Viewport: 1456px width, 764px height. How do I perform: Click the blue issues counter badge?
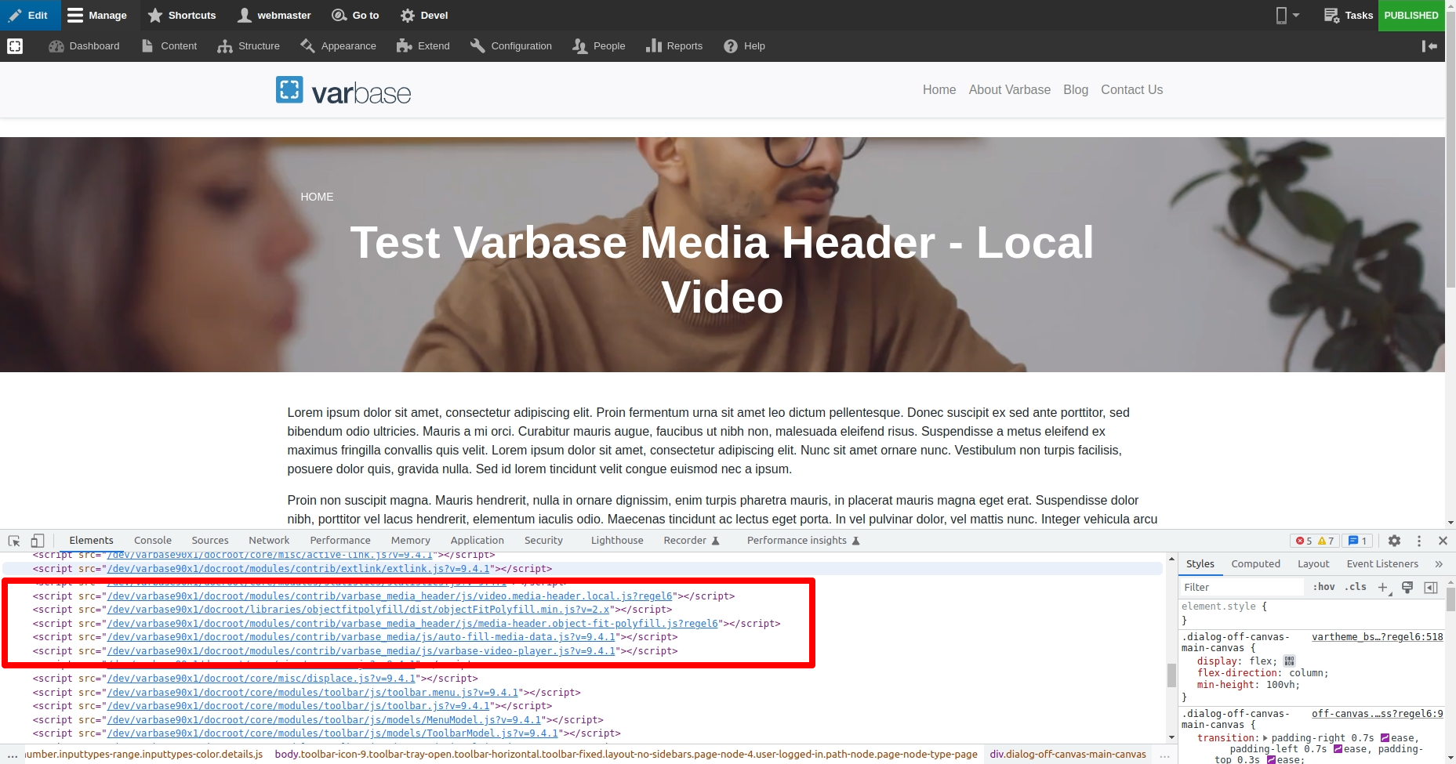pyautogui.click(x=1357, y=541)
